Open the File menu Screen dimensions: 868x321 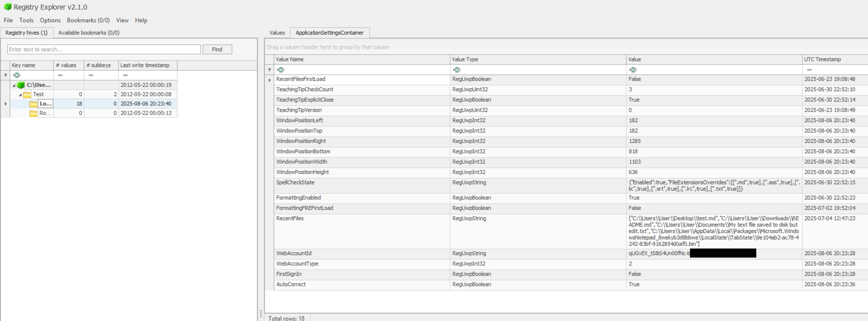click(8, 20)
